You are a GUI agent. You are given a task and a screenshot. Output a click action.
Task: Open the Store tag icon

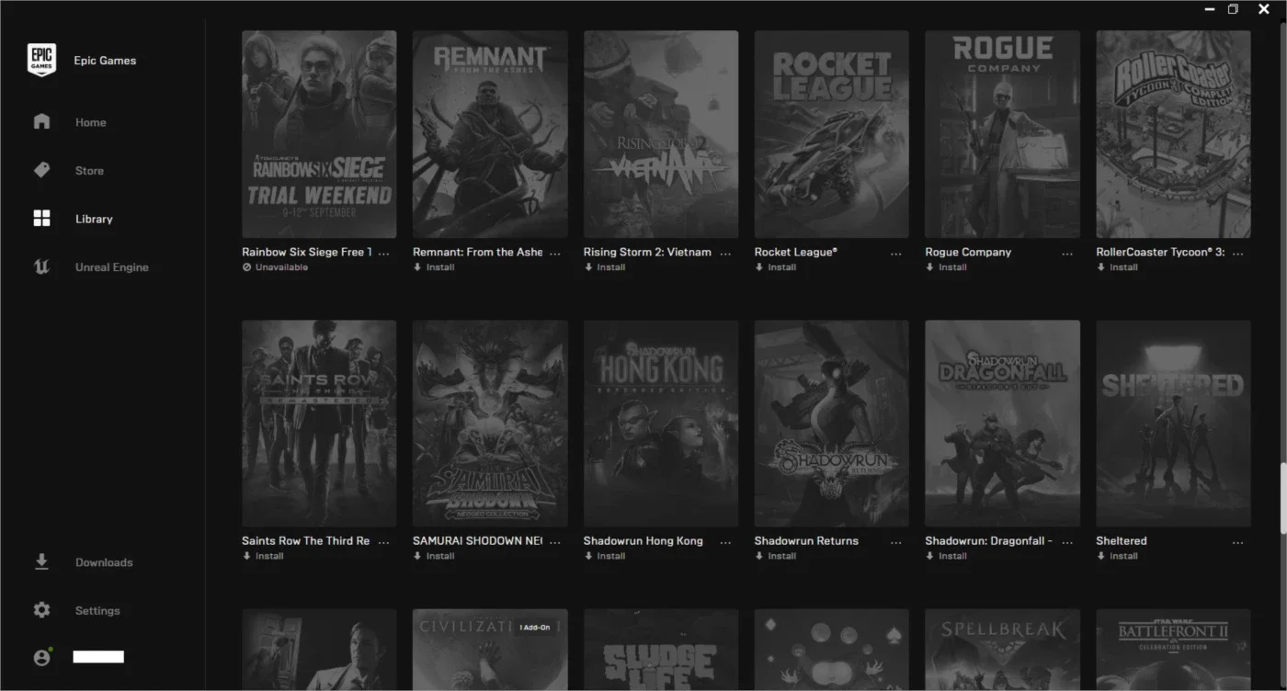[41, 170]
